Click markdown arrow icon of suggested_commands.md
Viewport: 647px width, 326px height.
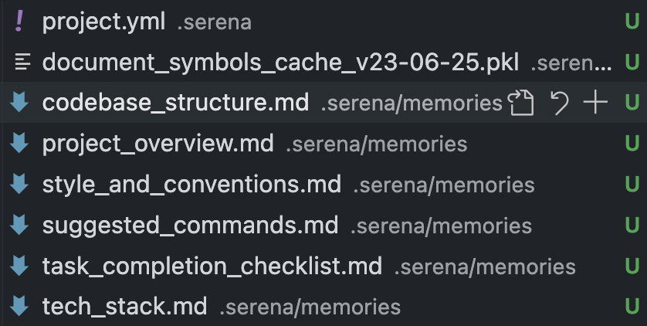pos(20,226)
